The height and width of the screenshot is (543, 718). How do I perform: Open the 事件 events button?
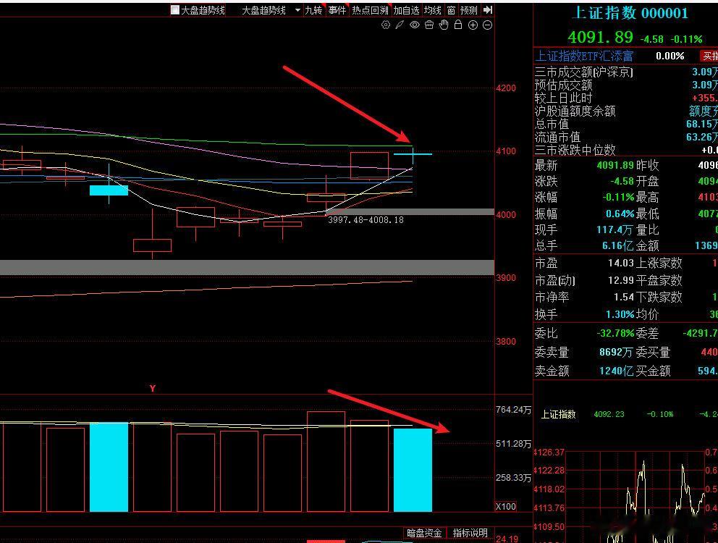(337, 10)
